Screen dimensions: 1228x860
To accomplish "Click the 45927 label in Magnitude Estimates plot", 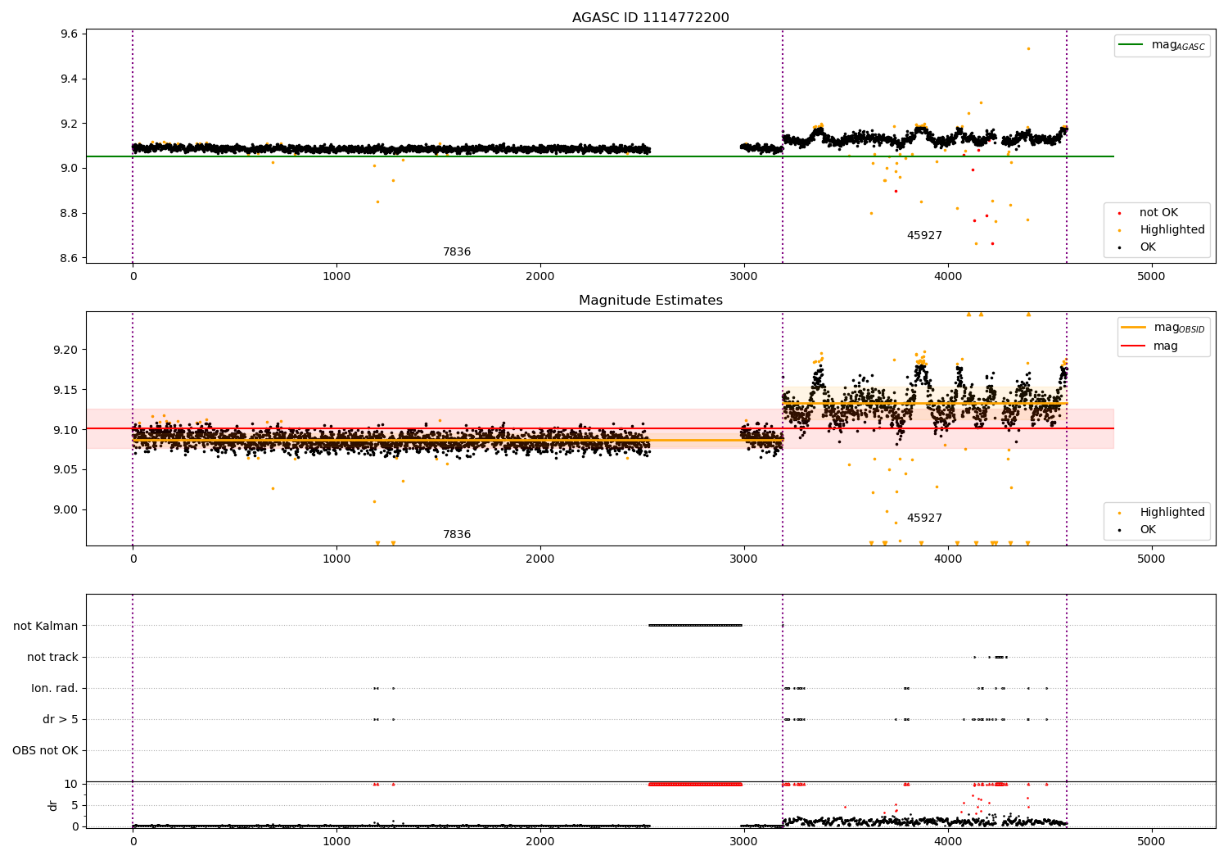I will click(x=924, y=518).
